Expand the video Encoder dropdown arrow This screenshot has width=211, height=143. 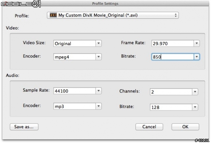(99, 57)
